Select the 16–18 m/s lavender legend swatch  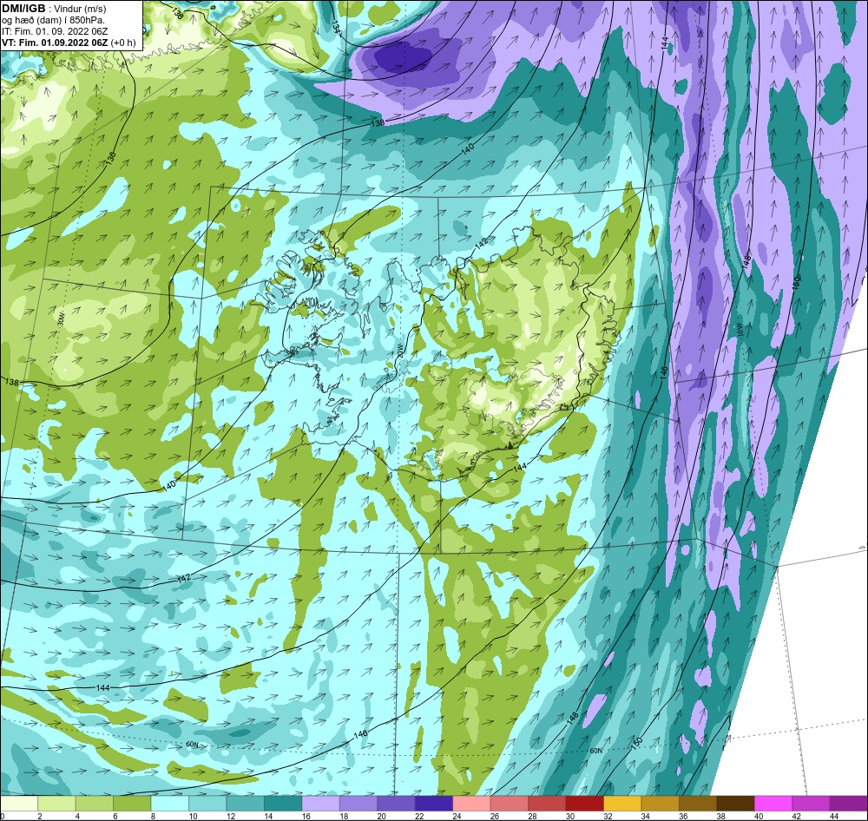point(321,804)
